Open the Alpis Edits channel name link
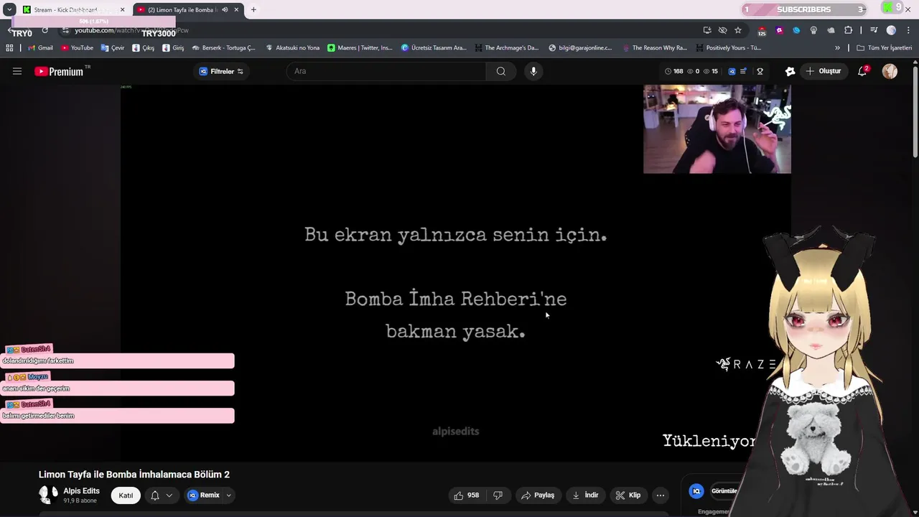 (x=81, y=491)
